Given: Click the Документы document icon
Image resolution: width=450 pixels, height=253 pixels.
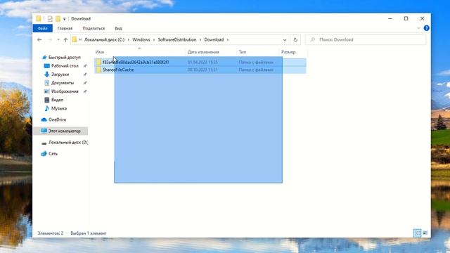Looking at the screenshot, I should (46, 83).
